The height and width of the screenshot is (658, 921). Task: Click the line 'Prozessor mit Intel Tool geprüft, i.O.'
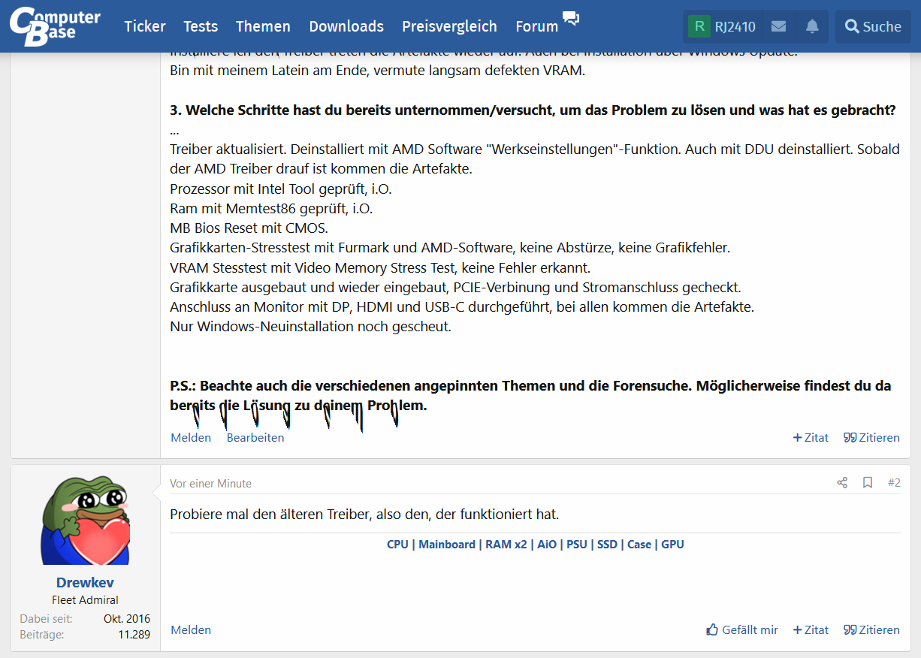click(x=281, y=189)
